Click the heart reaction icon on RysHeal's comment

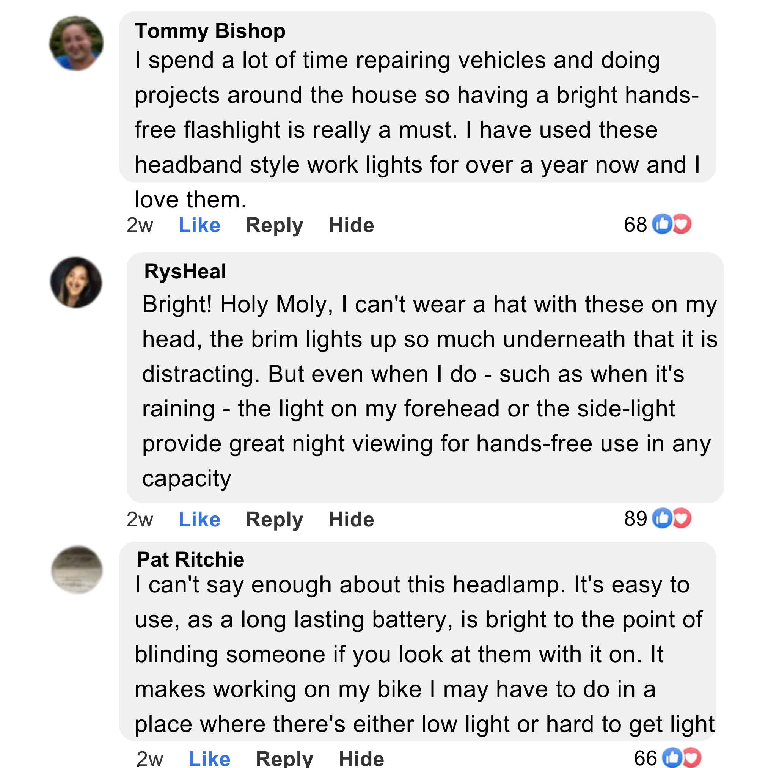coord(682,518)
